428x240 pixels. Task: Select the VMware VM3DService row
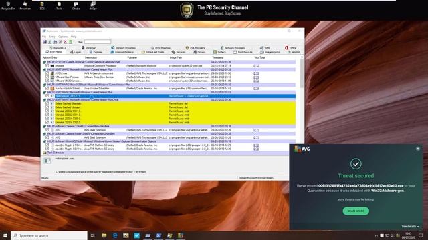169,81
